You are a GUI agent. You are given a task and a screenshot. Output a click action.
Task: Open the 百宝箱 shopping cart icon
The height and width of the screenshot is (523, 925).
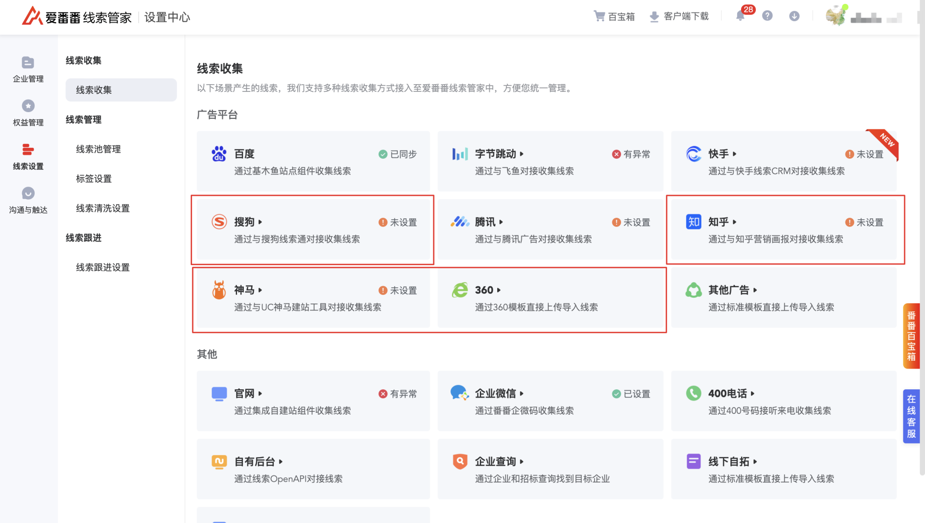(x=599, y=16)
